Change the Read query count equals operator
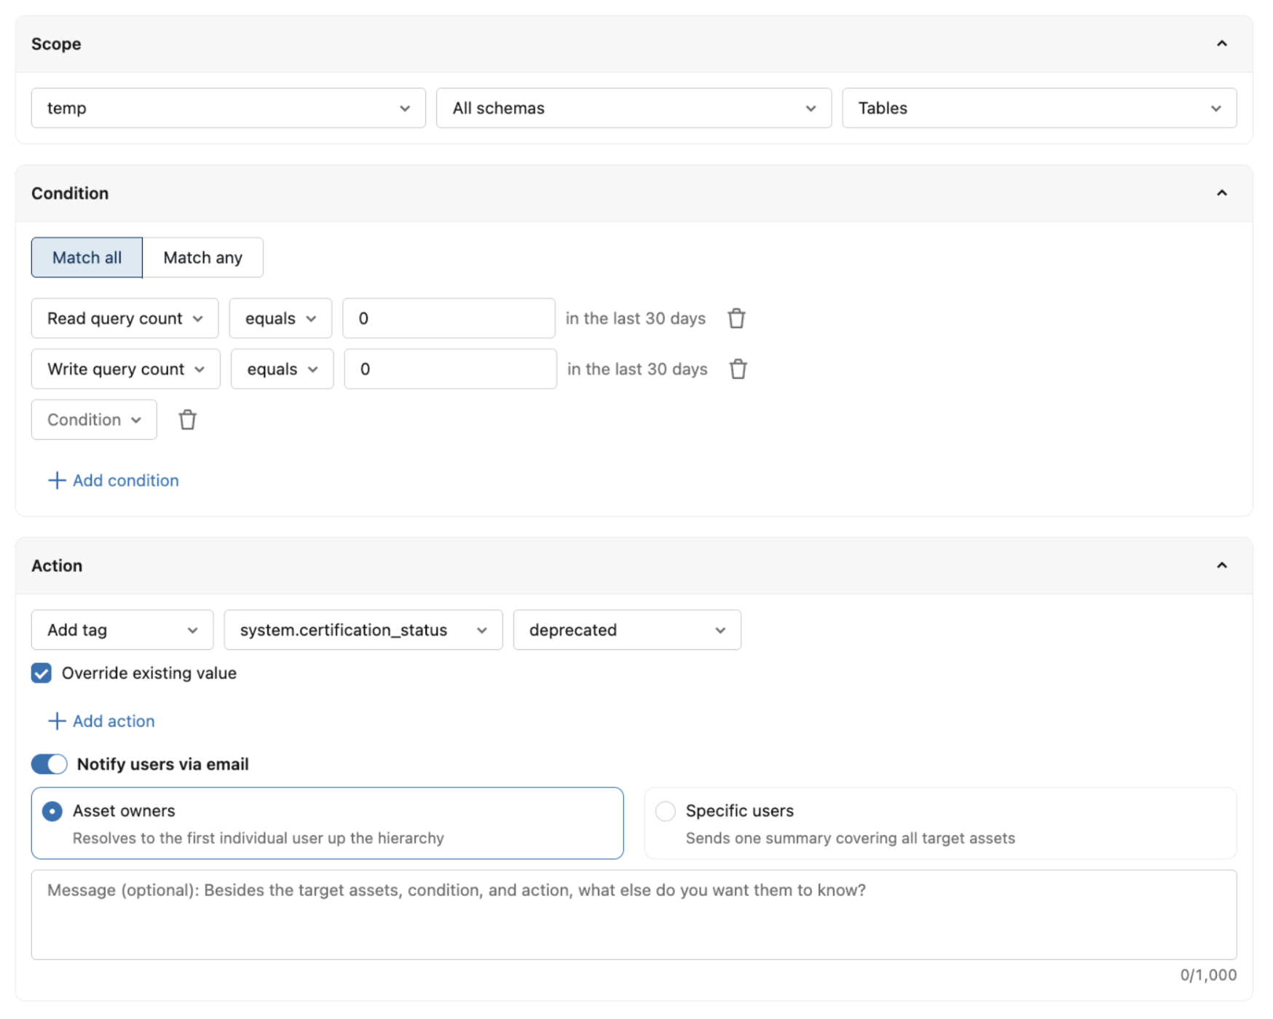 [280, 318]
